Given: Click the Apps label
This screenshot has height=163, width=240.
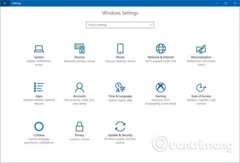Looking at the screenshot, I should click(39, 96).
